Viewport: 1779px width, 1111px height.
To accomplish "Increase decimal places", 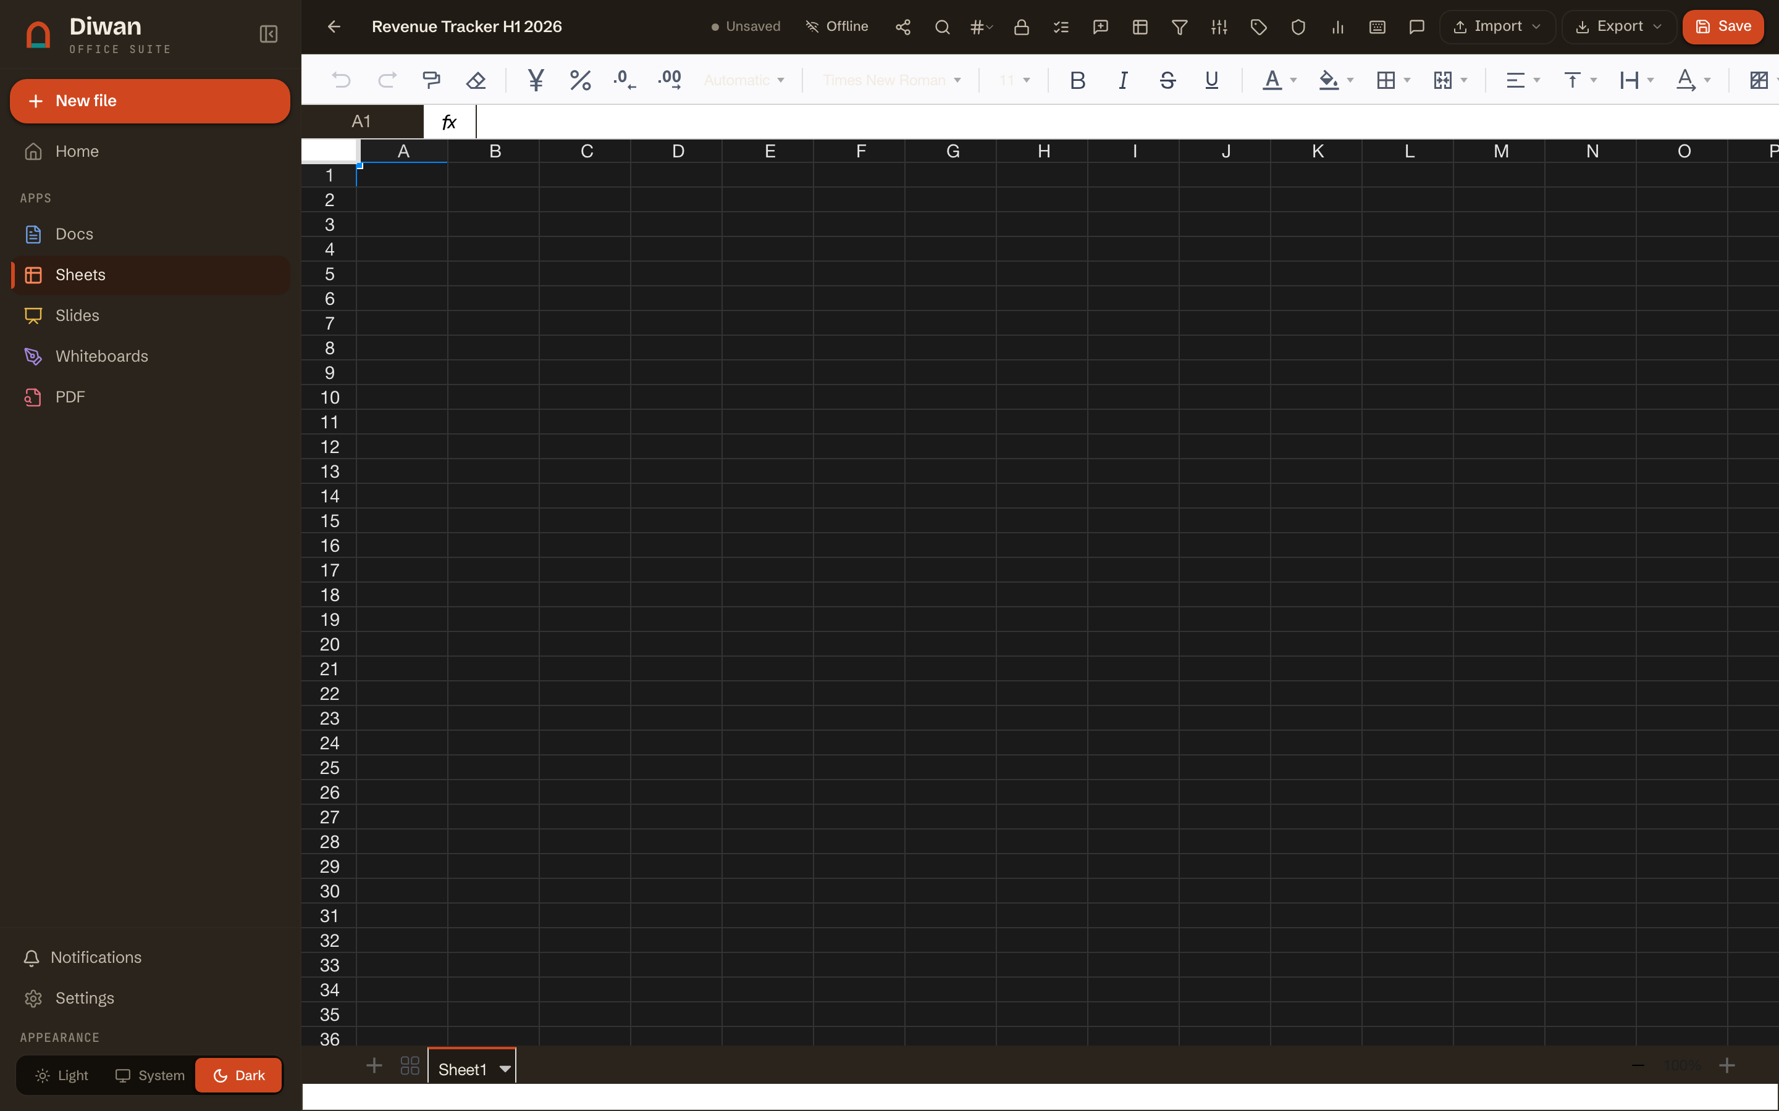I will point(670,80).
